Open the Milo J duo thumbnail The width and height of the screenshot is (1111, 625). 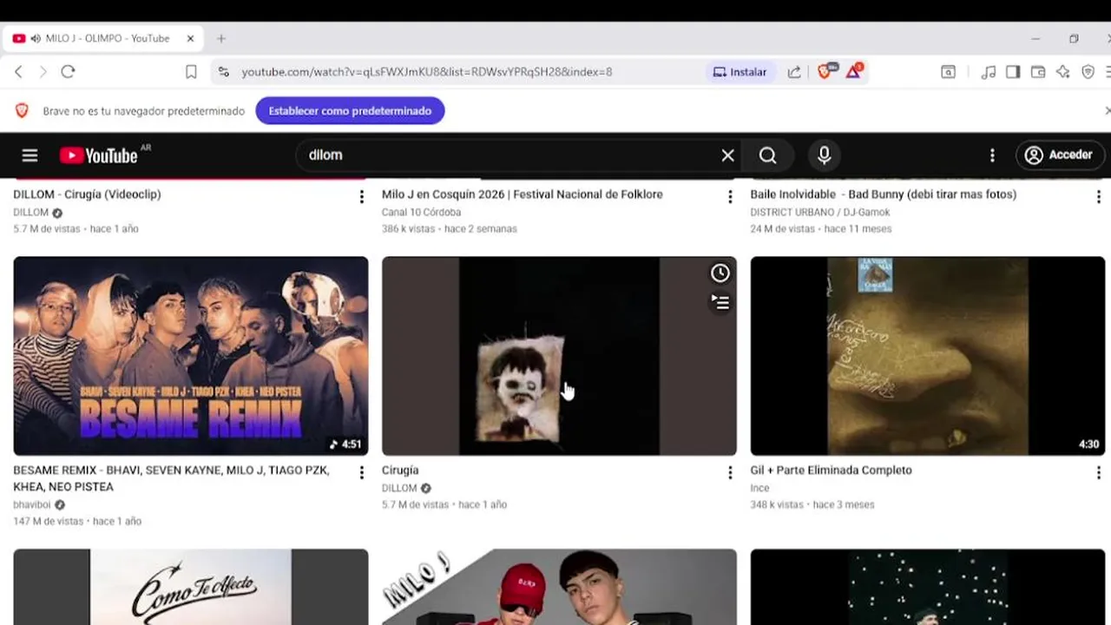click(x=559, y=587)
